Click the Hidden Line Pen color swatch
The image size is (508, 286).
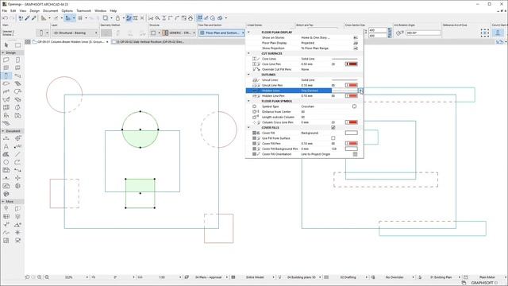(x=351, y=96)
